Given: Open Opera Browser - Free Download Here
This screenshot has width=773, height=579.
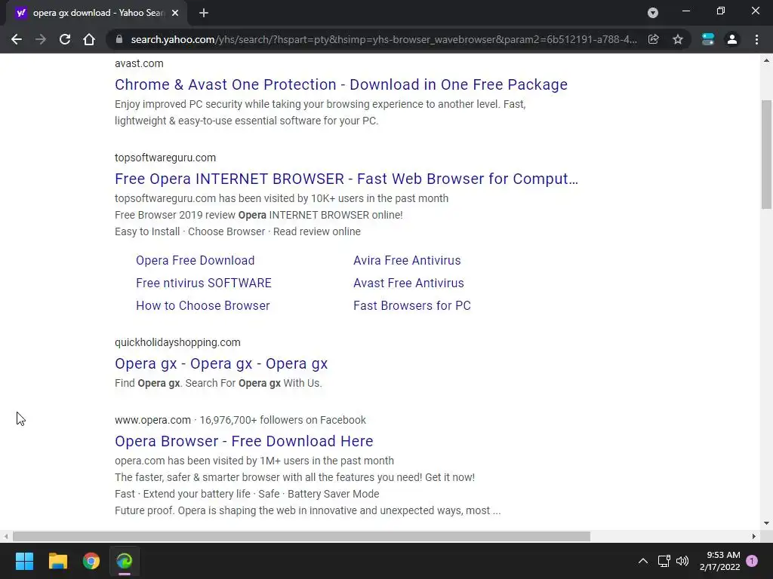Looking at the screenshot, I should point(244,440).
